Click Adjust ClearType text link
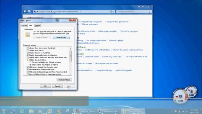 pos(124,70)
